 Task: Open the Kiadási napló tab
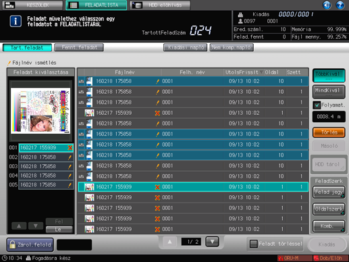tap(186, 47)
